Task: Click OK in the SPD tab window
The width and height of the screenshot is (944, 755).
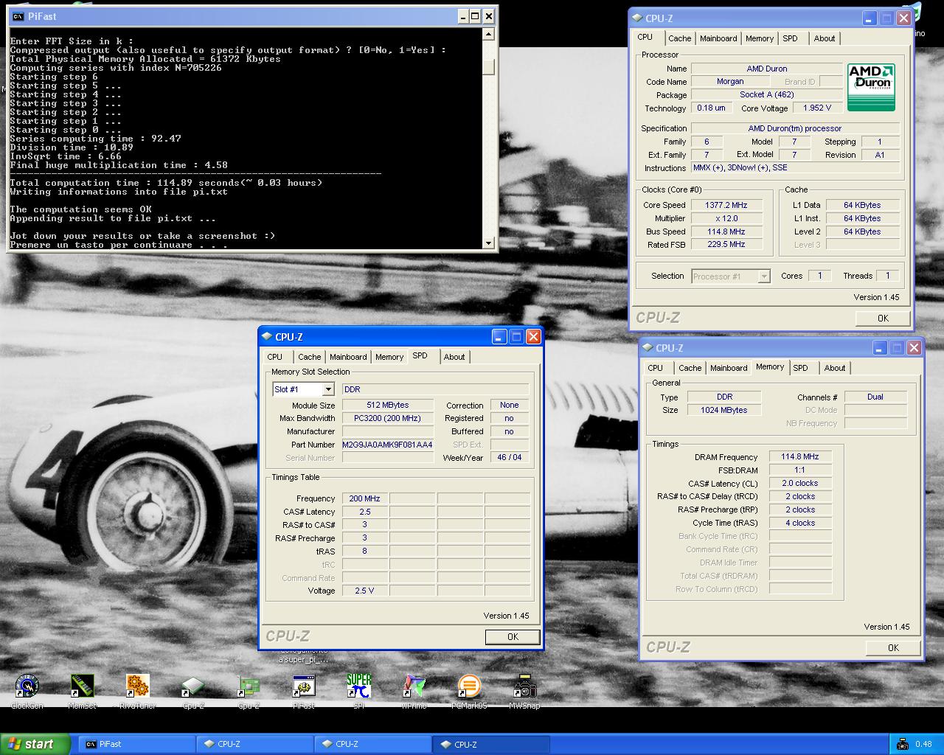Action: [x=513, y=637]
